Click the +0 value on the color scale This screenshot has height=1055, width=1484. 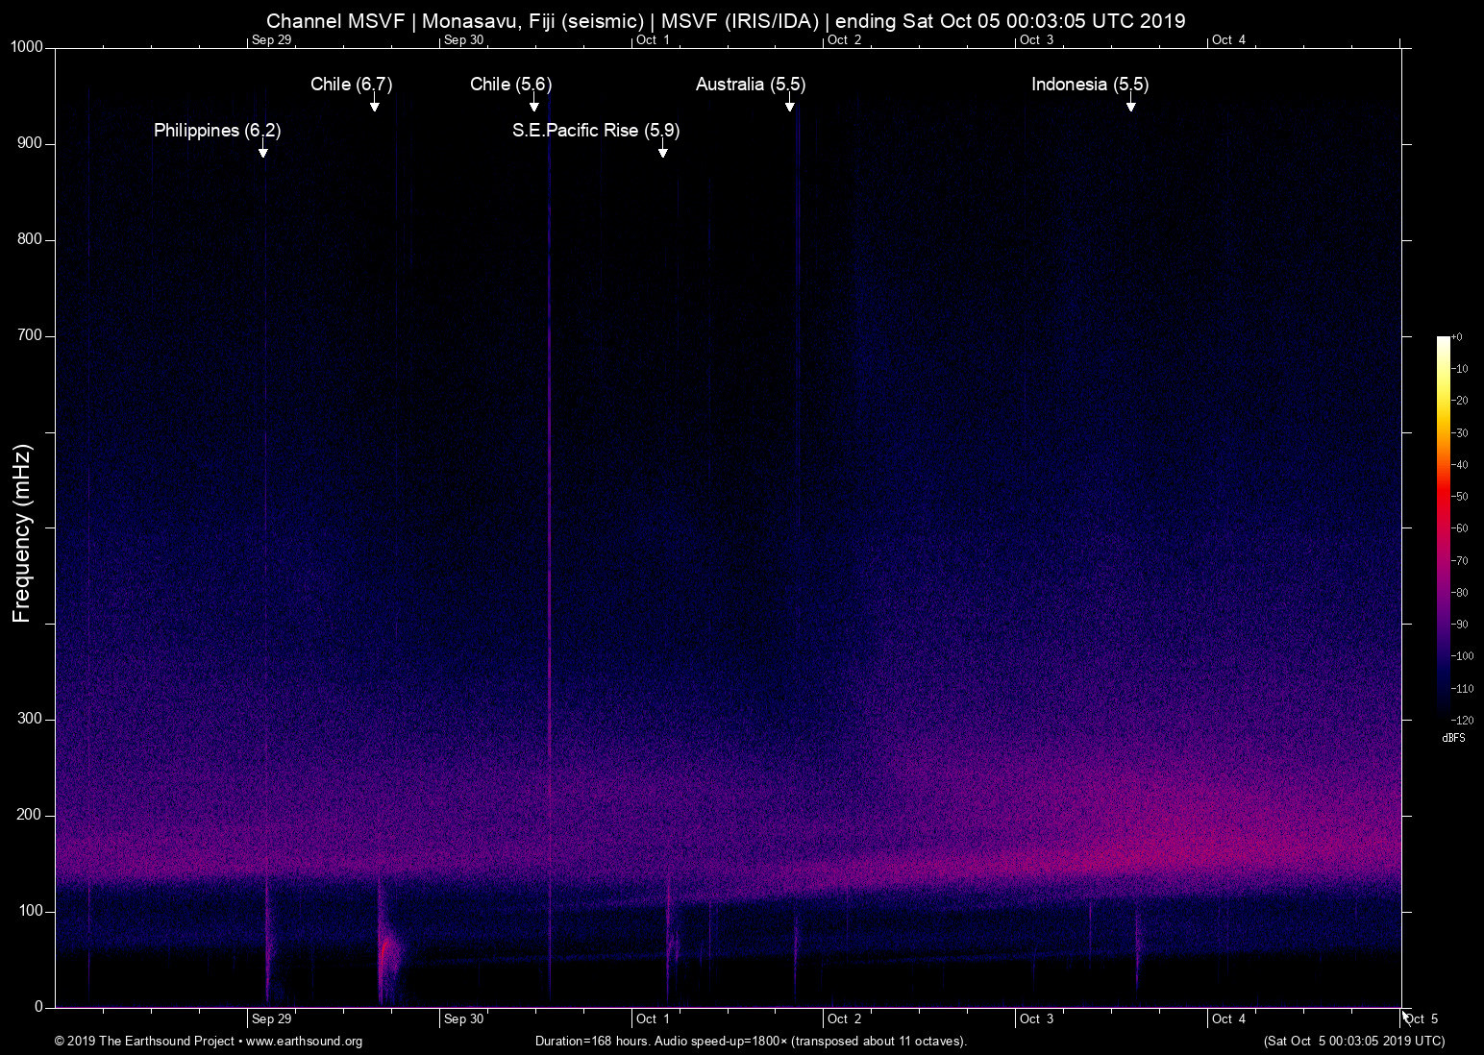(1457, 337)
